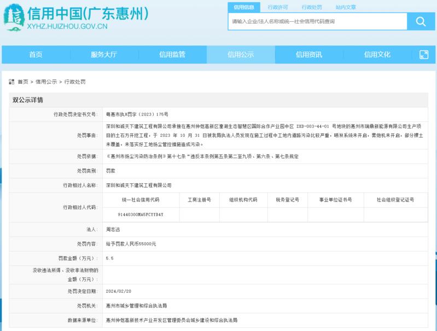Click the legal person name 周志远

(113, 229)
